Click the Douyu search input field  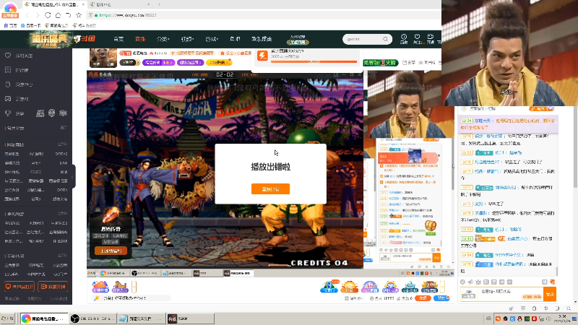click(x=363, y=39)
